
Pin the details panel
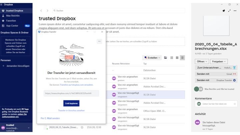click(x=224, y=11)
